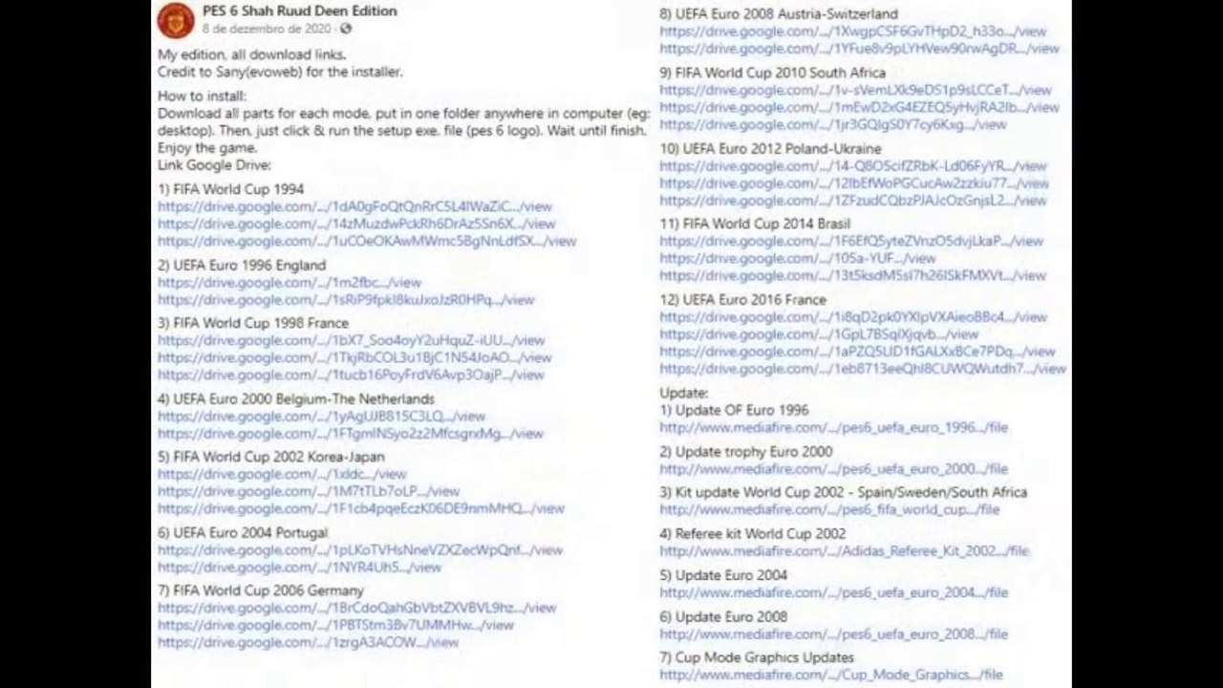Open World Cup 1994 link starting 14zMuz
This screenshot has width=1223, height=688.
356,224
